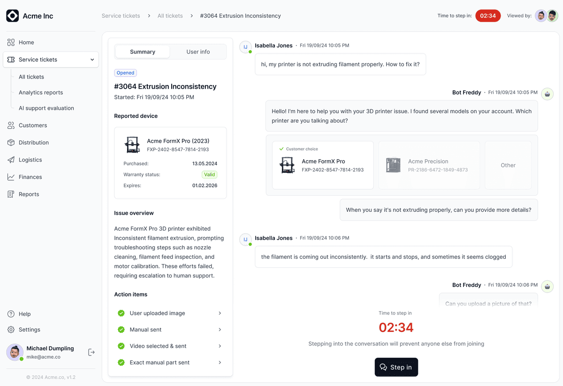Click the printer image in Reported device

(x=132, y=145)
